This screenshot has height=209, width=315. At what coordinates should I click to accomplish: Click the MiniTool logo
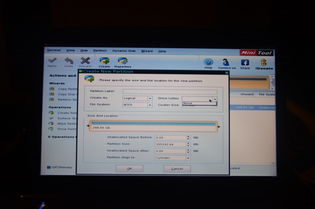coord(256,53)
